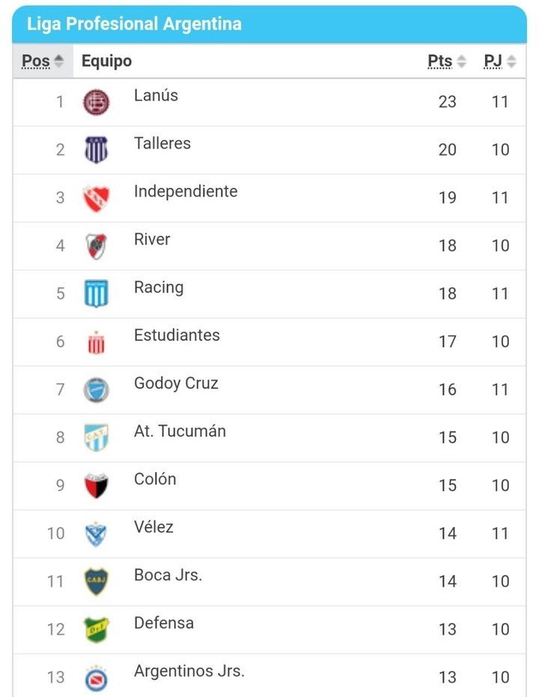The width and height of the screenshot is (539, 697).
Task: Click the River club crest
Action: coord(96,246)
